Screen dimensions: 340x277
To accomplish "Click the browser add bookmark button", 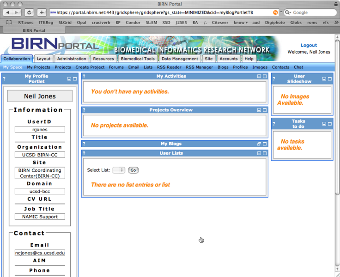I will (42, 12).
